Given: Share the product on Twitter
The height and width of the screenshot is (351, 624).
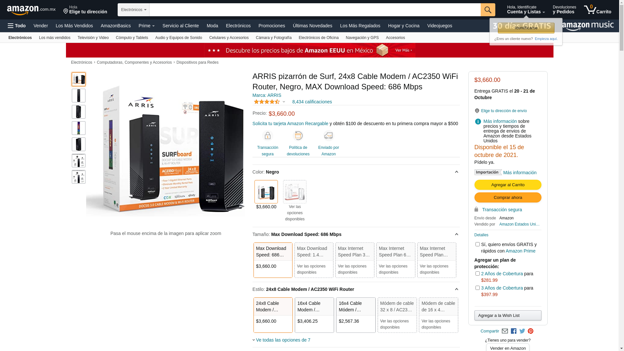Looking at the screenshot, I should pos(522,331).
